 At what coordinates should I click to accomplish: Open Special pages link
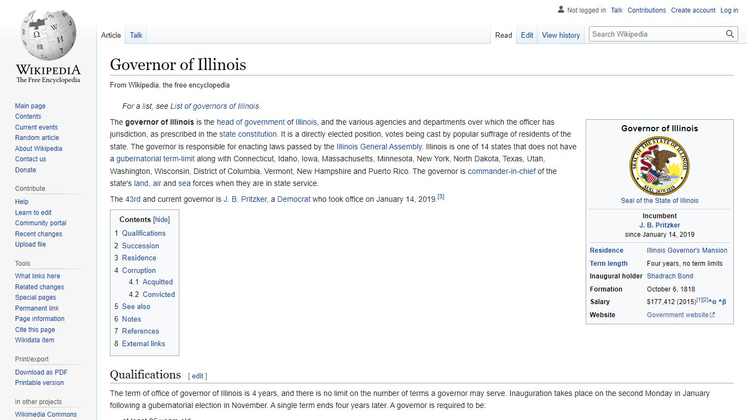[x=36, y=297]
